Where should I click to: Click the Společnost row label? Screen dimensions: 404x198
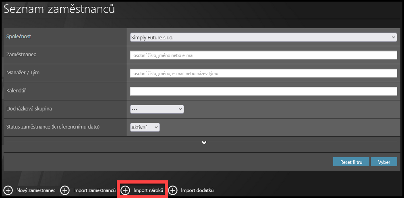point(19,37)
